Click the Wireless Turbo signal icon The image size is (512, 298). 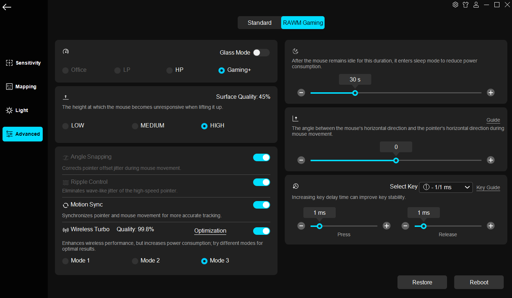[65, 230]
